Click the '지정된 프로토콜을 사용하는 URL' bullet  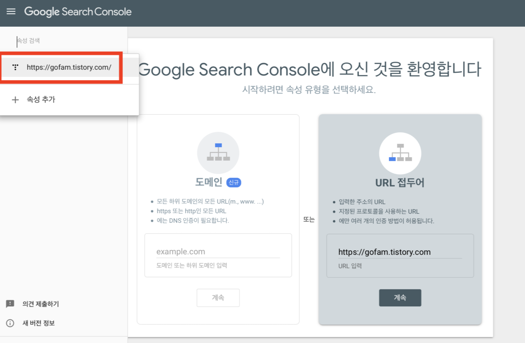(x=379, y=211)
